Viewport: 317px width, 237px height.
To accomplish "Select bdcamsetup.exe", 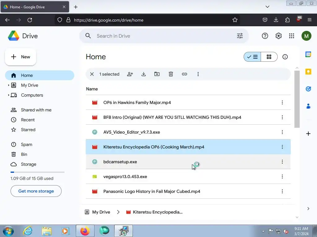I will 188,162.
